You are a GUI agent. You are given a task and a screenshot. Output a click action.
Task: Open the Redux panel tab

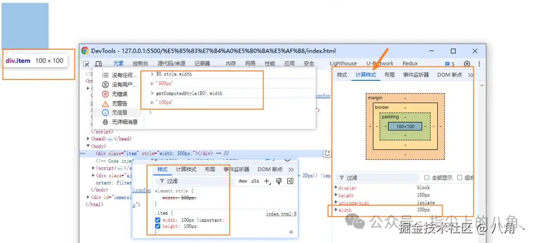click(410, 63)
